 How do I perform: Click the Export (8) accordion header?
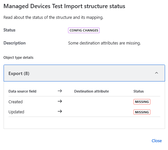point(84,73)
